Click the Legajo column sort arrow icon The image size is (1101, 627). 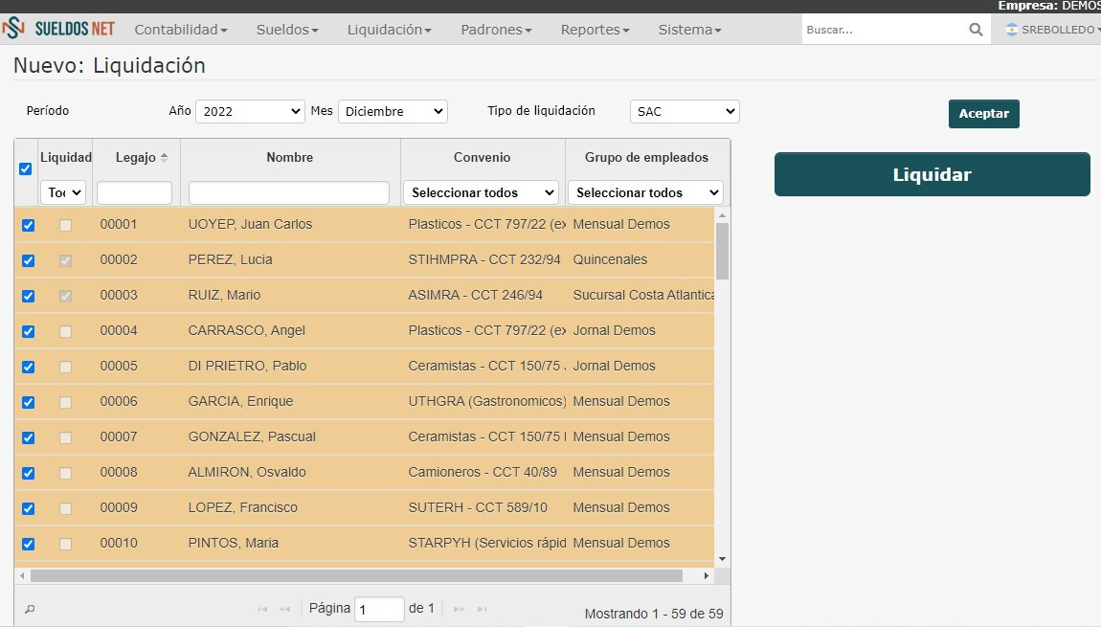[x=164, y=158]
